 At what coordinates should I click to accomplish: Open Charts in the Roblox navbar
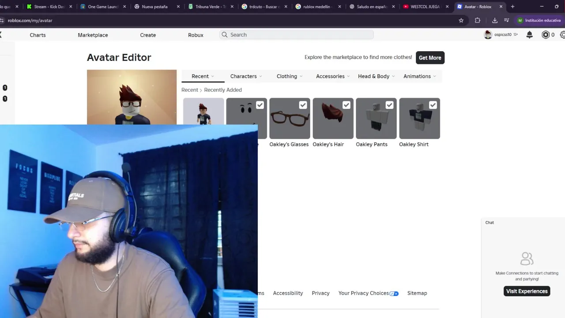pos(38,35)
